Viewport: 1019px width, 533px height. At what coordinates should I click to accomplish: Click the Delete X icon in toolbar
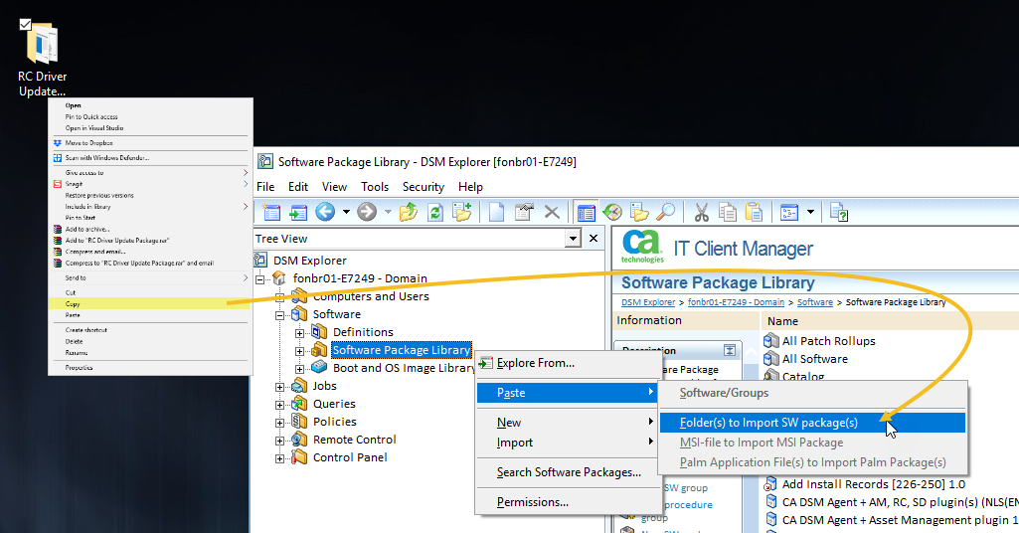552,212
